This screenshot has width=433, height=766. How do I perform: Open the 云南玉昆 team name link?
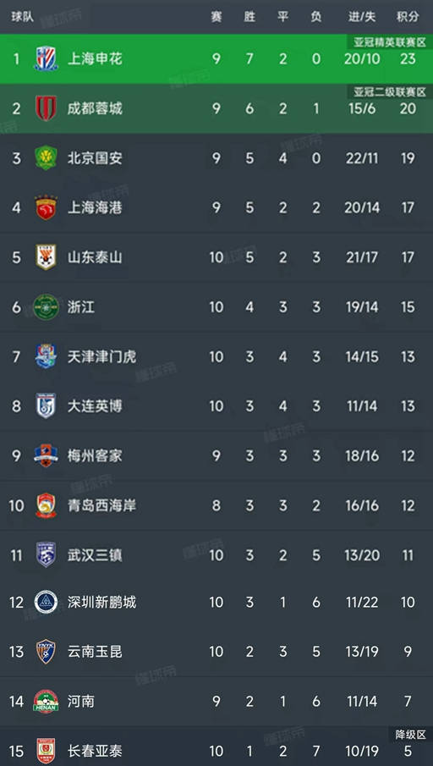point(95,652)
